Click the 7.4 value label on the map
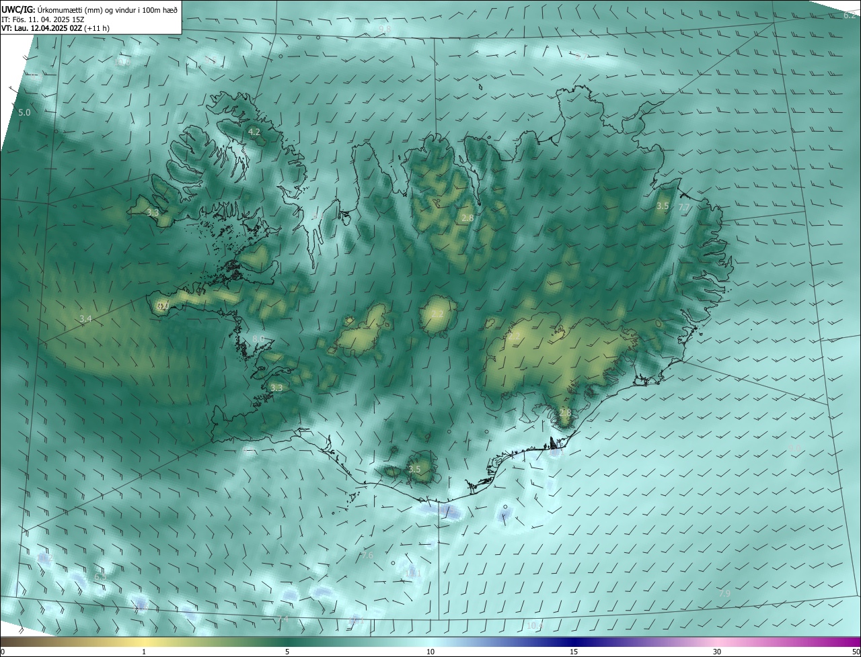 point(283,619)
